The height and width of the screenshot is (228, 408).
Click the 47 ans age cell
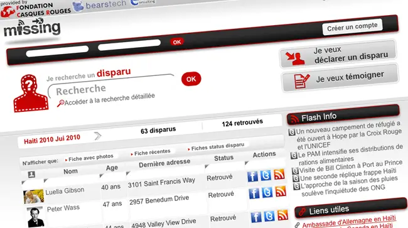(x=112, y=204)
